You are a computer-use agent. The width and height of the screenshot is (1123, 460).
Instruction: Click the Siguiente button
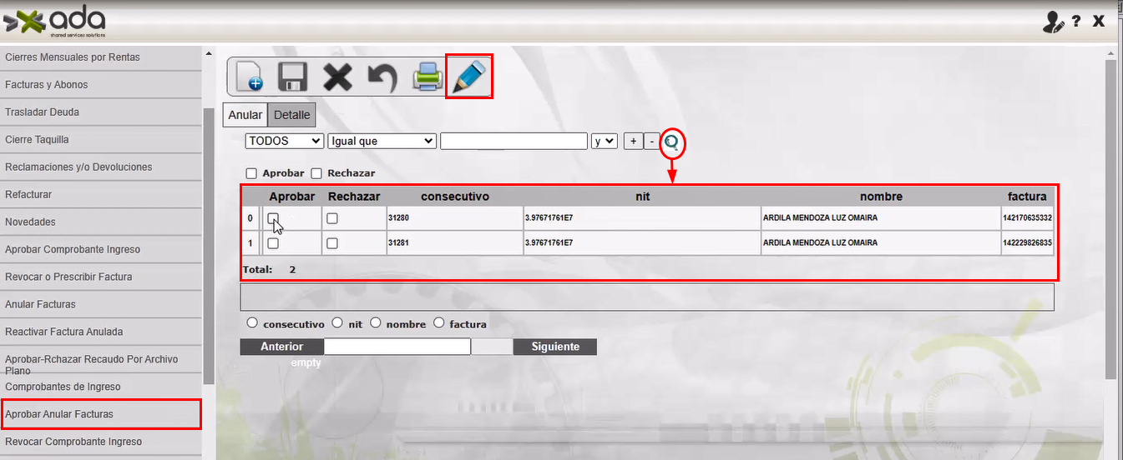554,347
